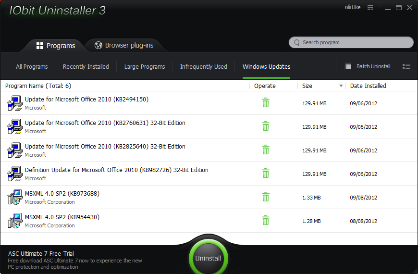Viewport: 418px width, 274px height.
Task: Select Update (KB2760631) 32-Bit Edition row
Action: point(209,126)
